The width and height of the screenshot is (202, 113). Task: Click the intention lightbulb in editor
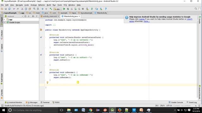pyautogui.click(x=47, y=82)
